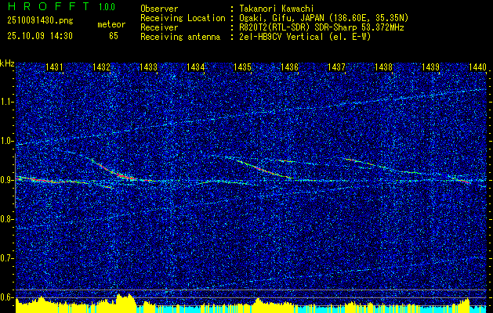This screenshot has height=313, width=493.
Task: Click time marker 1433
Action: [148, 67]
